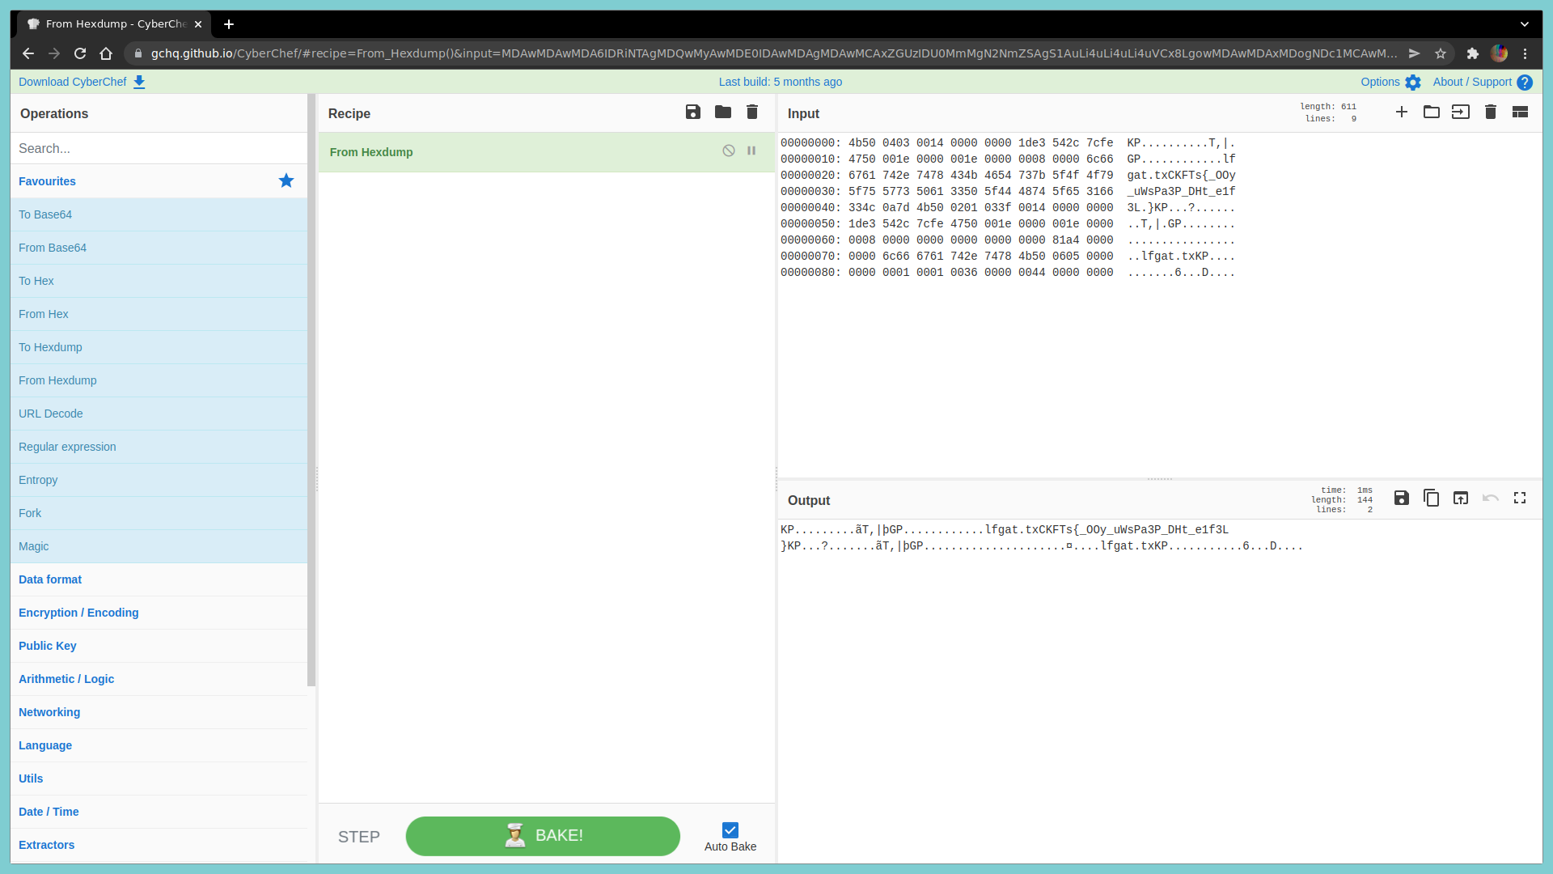The height and width of the screenshot is (874, 1553).
Task: Disable the From Hexdump operation
Action: tap(729, 151)
